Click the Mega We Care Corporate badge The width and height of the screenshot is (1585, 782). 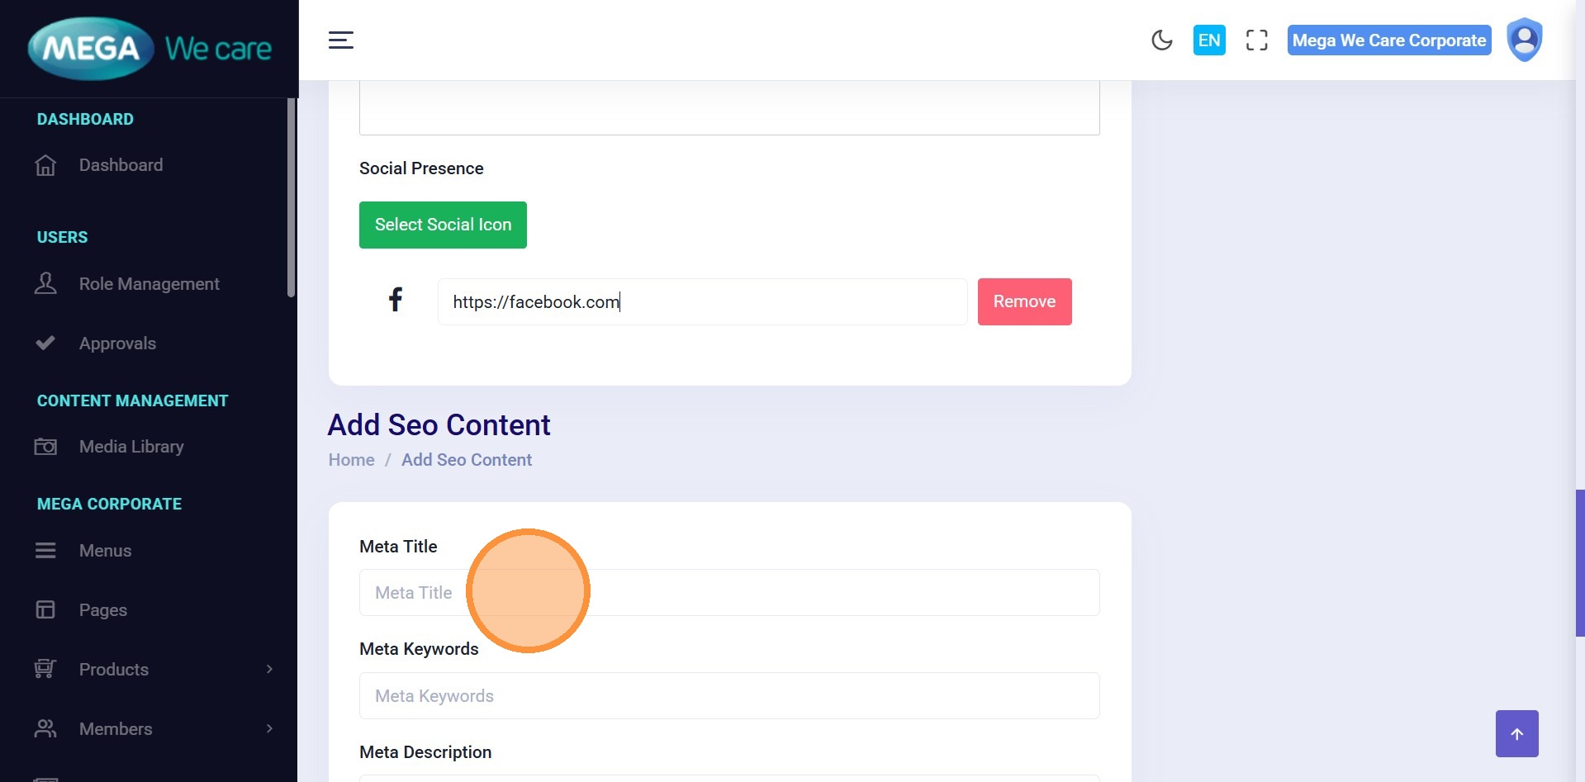click(1388, 40)
